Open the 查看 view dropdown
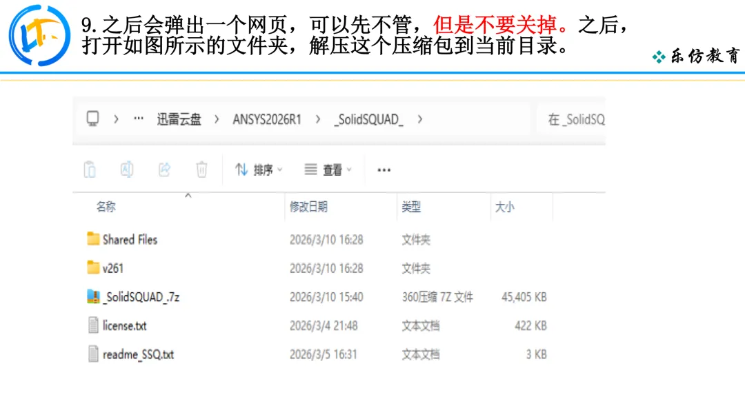 328,170
